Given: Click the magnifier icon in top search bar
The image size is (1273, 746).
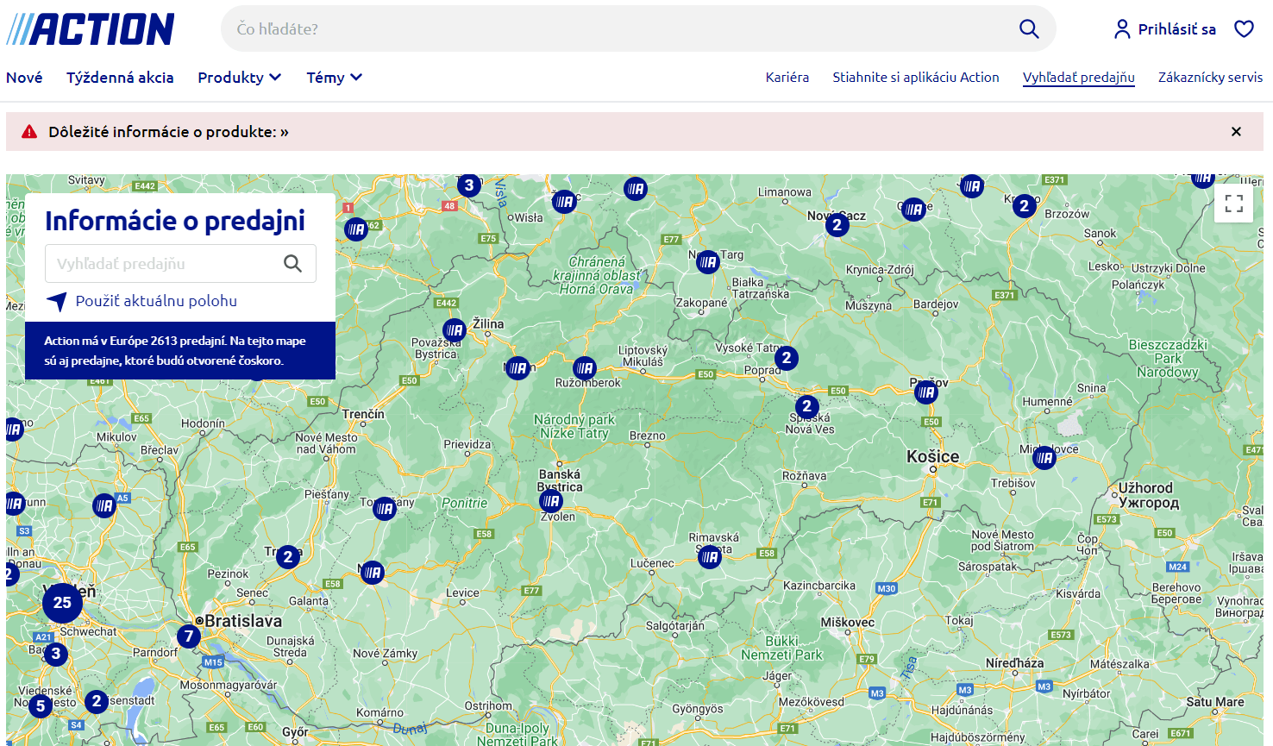Looking at the screenshot, I should click(1028, 28).
